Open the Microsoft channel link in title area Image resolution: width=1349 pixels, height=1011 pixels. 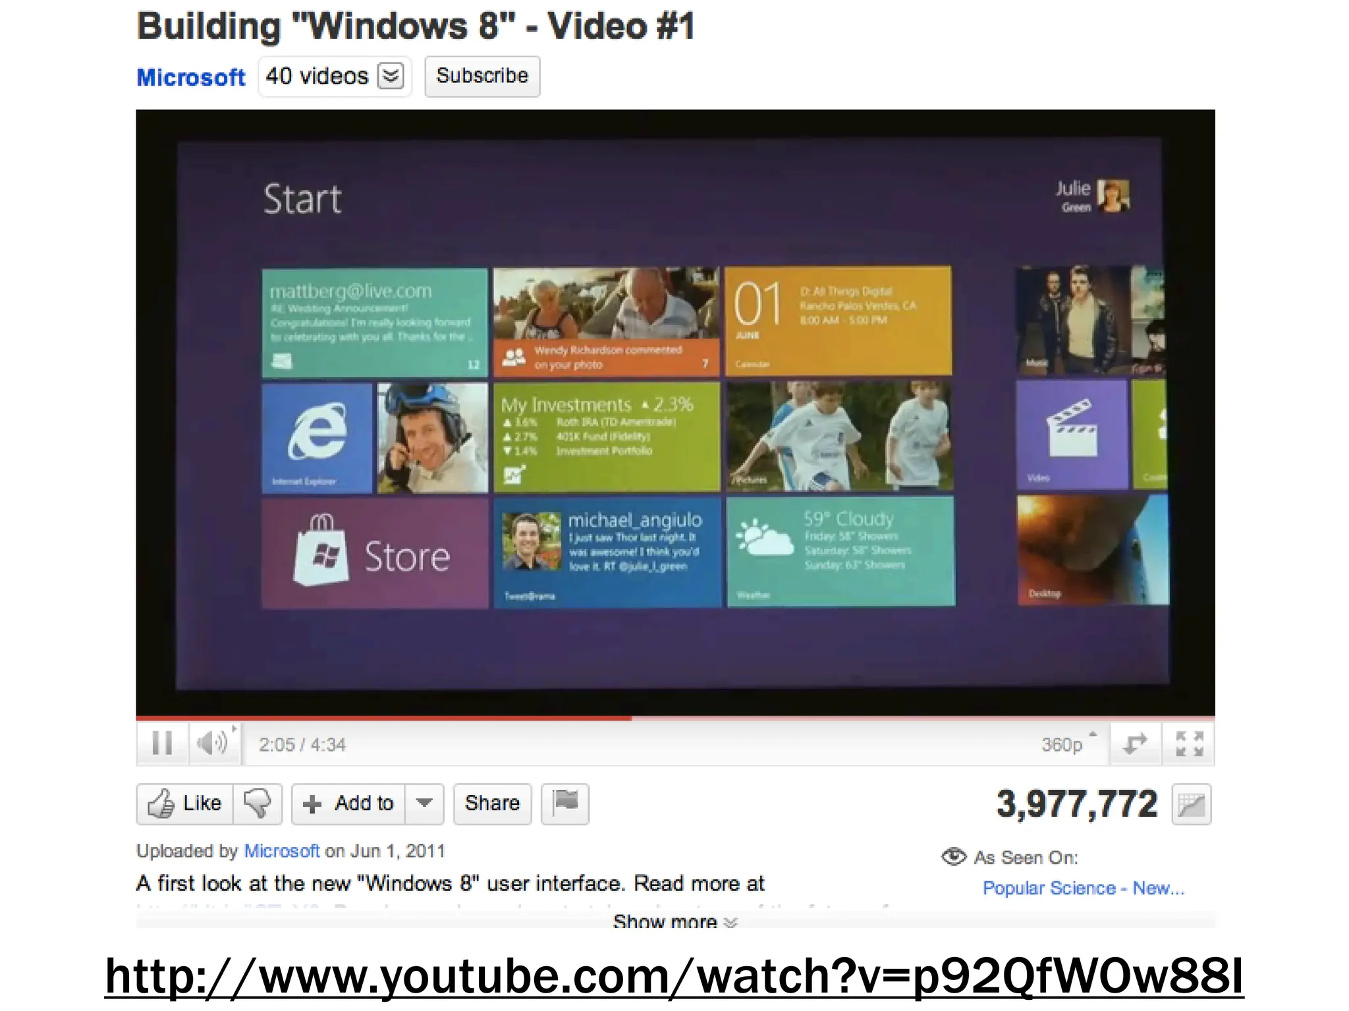coord(191,78)
